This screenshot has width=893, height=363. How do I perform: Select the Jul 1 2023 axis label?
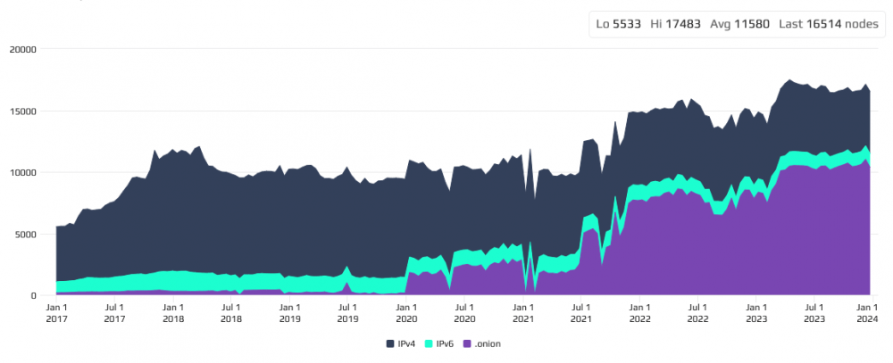814,312
